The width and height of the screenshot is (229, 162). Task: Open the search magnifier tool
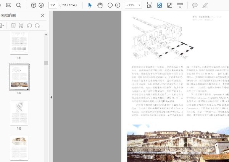19,5
